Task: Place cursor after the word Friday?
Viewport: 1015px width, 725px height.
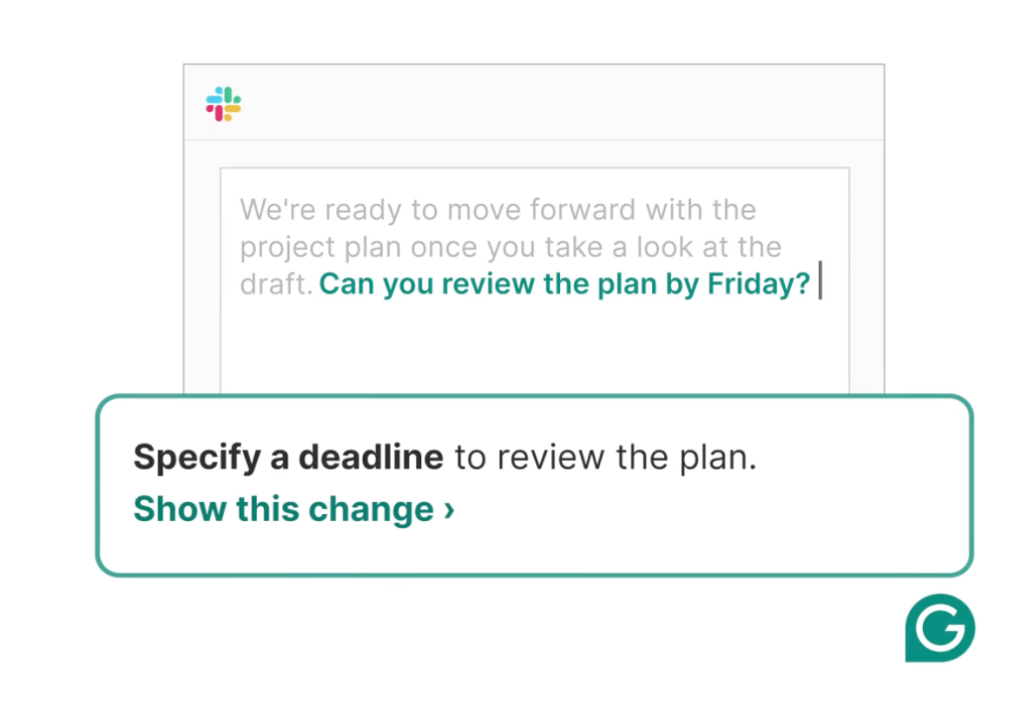Action: (815, 284)
